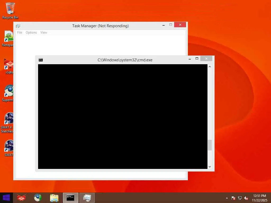Click the Task Manager title text
Image resolution: width=271 pixels, height=203 pixels.
point(100,26)
